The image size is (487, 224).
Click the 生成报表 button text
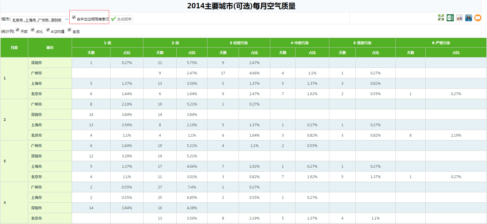(x=124, y=19)
